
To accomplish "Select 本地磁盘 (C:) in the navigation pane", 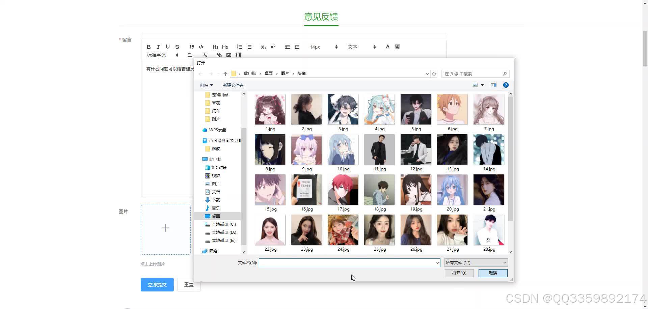I will coord(223,224).
